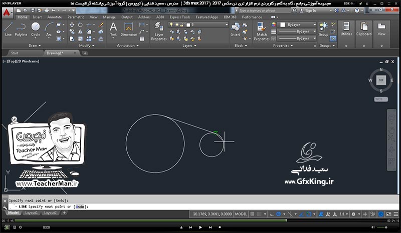401x233 pixels.
Task: Expand the Annotation panel dropdown
Action: (x=128, y=45)
